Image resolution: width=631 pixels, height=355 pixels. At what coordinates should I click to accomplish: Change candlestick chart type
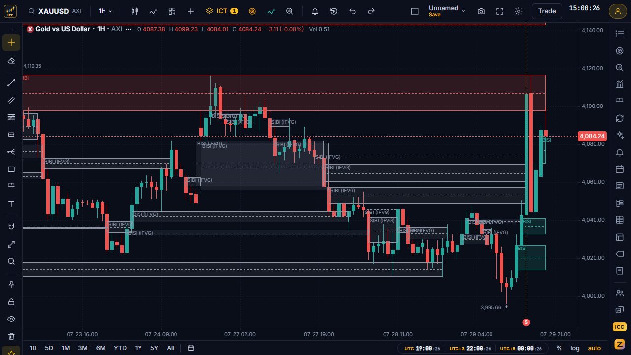tap(135, 11)
